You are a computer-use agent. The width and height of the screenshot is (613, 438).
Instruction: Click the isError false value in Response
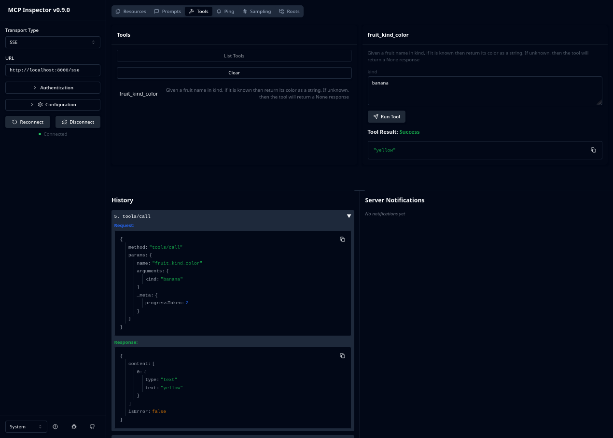159,411
